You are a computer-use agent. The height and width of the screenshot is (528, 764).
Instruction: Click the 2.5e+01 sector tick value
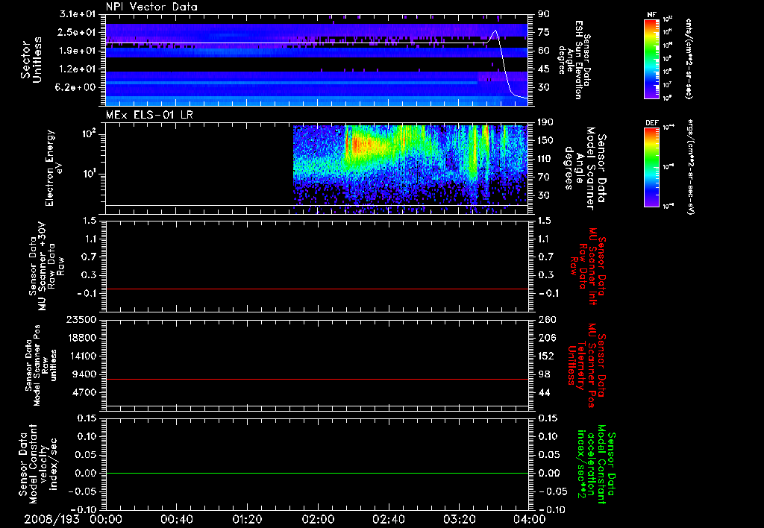77,32
